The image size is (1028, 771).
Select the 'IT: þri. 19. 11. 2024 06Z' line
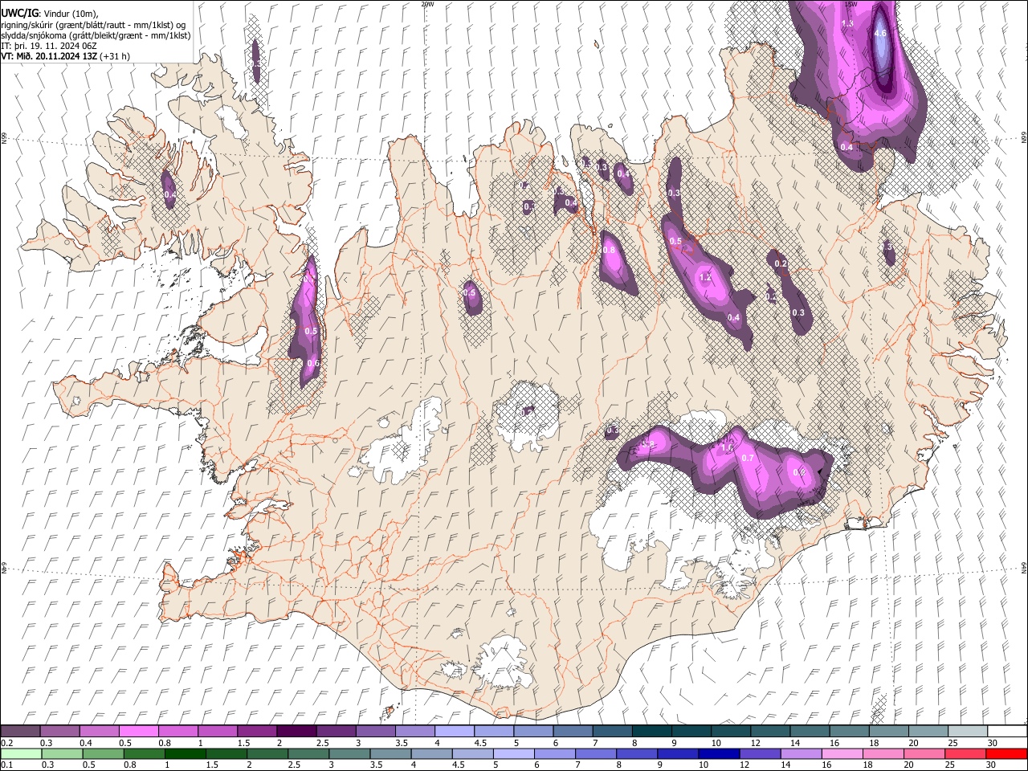pyautogui.click(x=50, y=46)
